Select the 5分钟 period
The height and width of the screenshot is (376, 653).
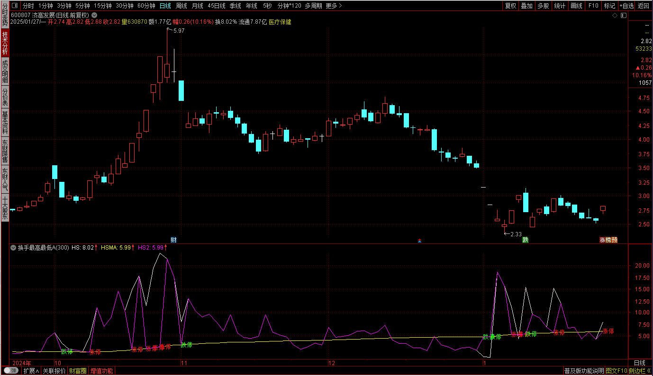(x=83, y=6)
